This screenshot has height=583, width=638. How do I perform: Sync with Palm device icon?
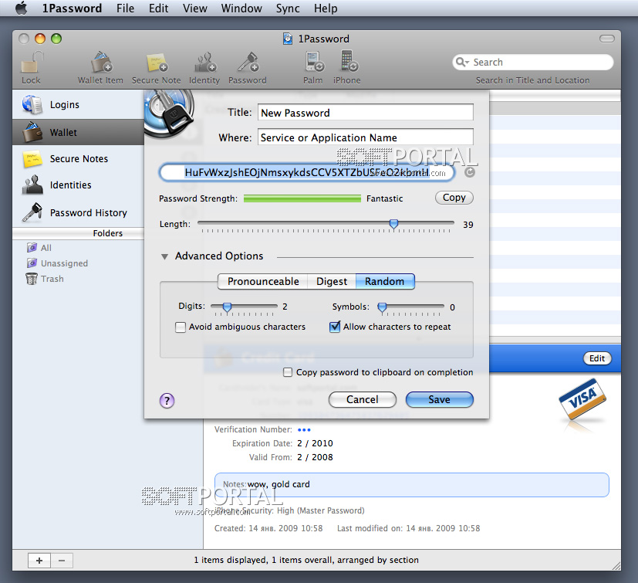tap(313, 67)
